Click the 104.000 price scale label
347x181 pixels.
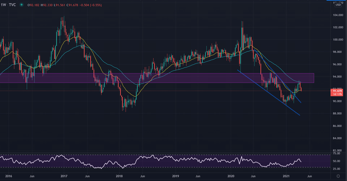coord(337,15)
